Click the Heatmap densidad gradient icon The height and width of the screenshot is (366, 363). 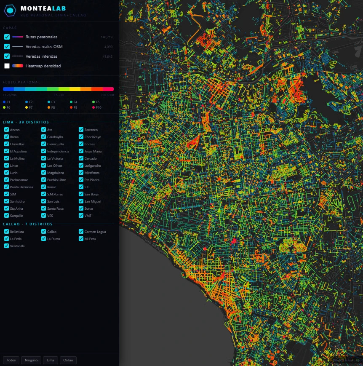[x=18, y=66]
